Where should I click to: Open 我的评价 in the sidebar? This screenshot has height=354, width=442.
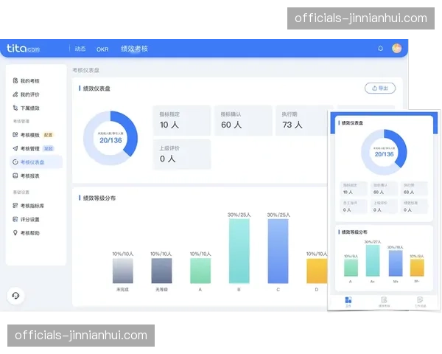click(x=29, y=94)
